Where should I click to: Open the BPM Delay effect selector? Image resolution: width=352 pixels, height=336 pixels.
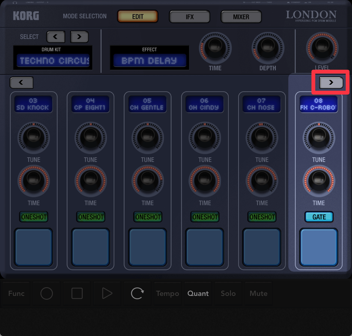pos(150,61)
